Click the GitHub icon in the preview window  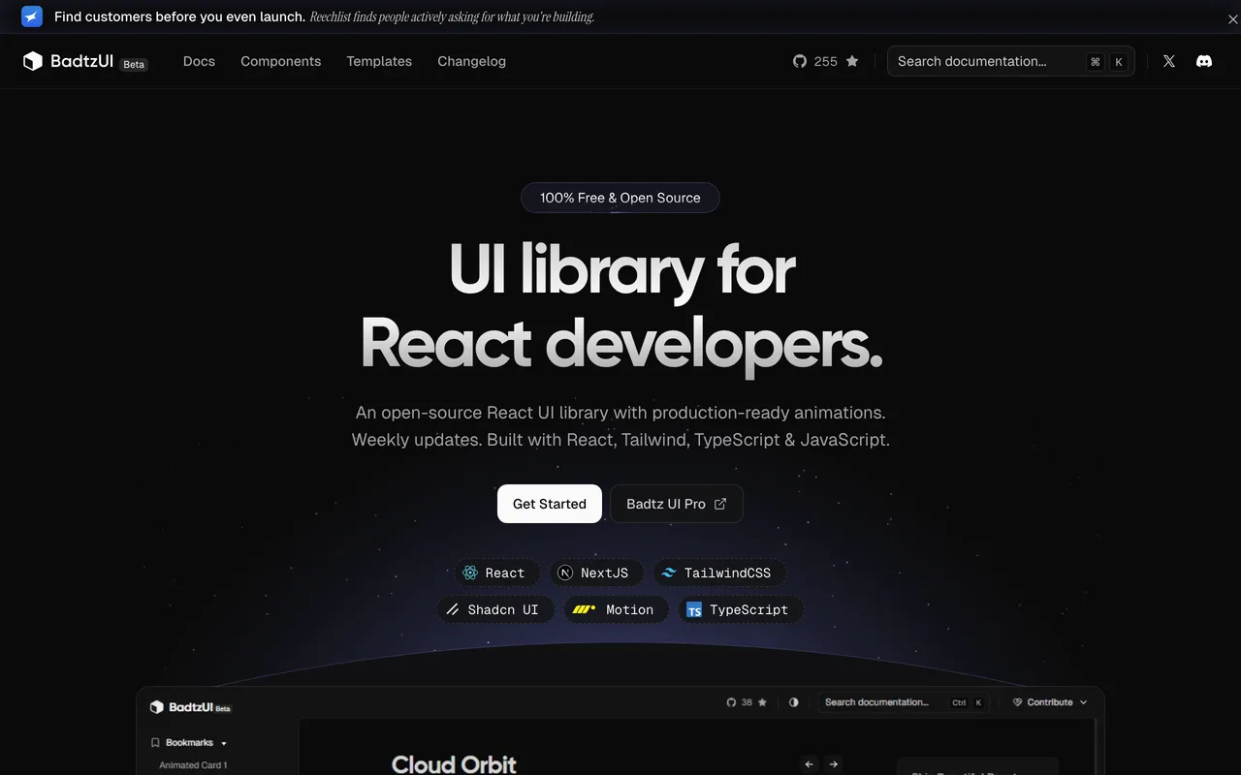tap(732, 702)
